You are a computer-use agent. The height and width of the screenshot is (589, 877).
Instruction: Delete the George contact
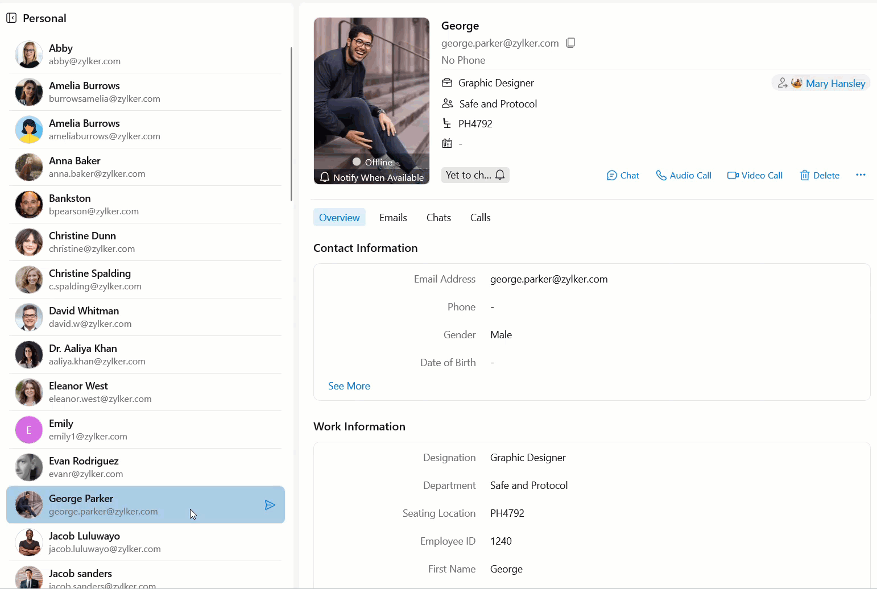(820, 175)
